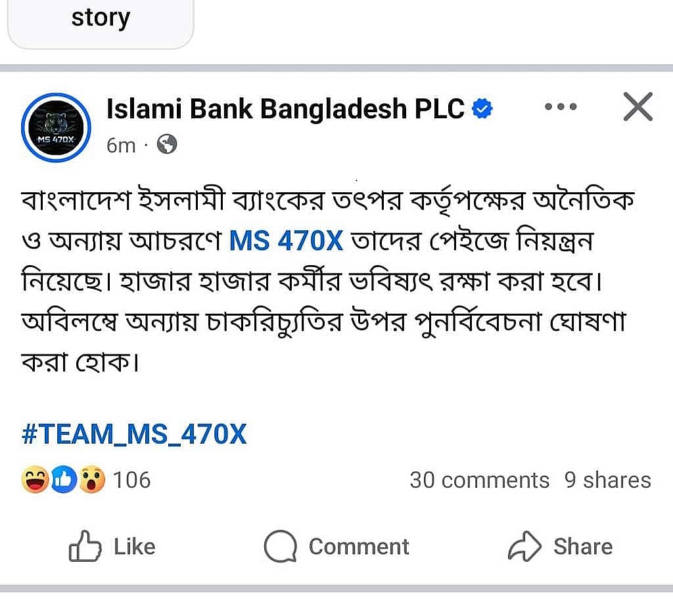View the 30 comments
The width and height of the screenshot is (673, 609).
coord(479,480)
